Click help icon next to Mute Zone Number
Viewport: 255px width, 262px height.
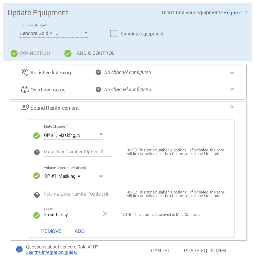[x=37, y=152]
